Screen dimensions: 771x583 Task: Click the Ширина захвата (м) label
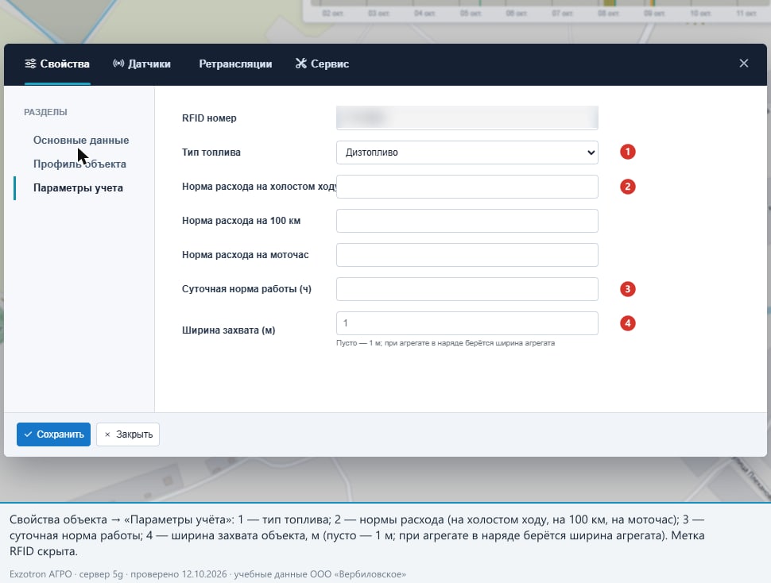click(x=229, y=330)
